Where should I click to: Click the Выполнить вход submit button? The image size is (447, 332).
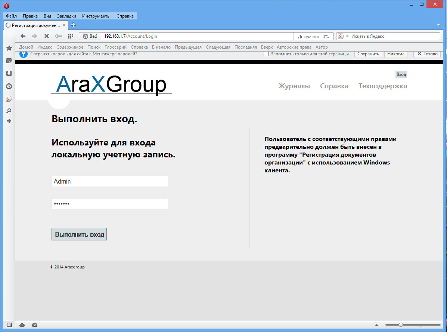tap(79, 234)
